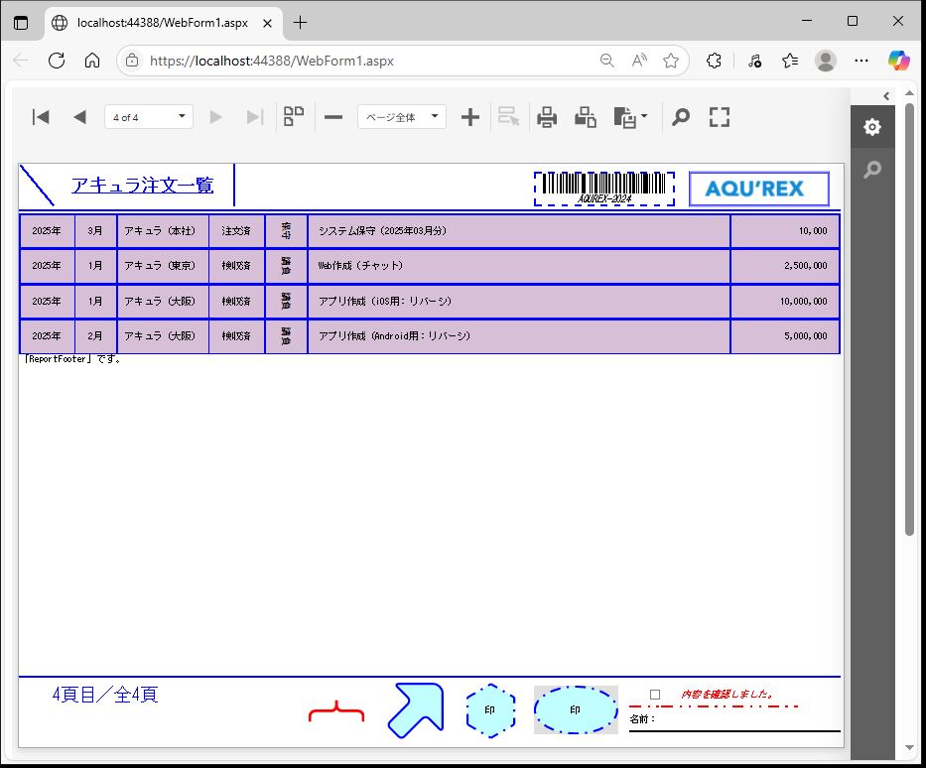Print the report using printer icon
The width and height of the screenshot is (926, 768).
[547, 117]
